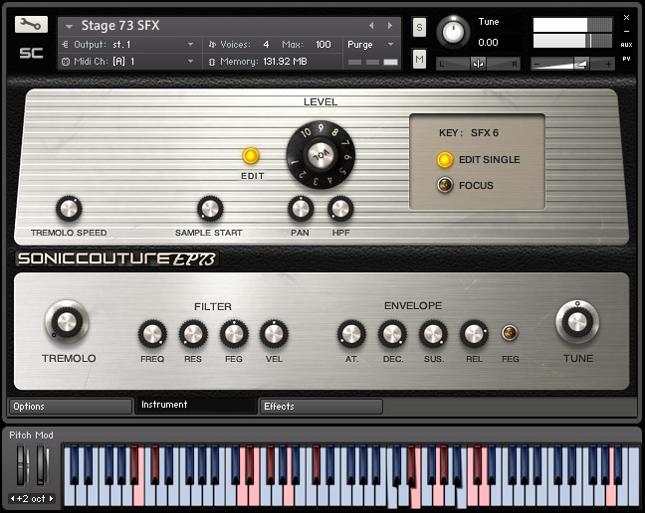The image size is (645, 513).
Task: Click the envelope AT. knob
Action: coord(351,334)
